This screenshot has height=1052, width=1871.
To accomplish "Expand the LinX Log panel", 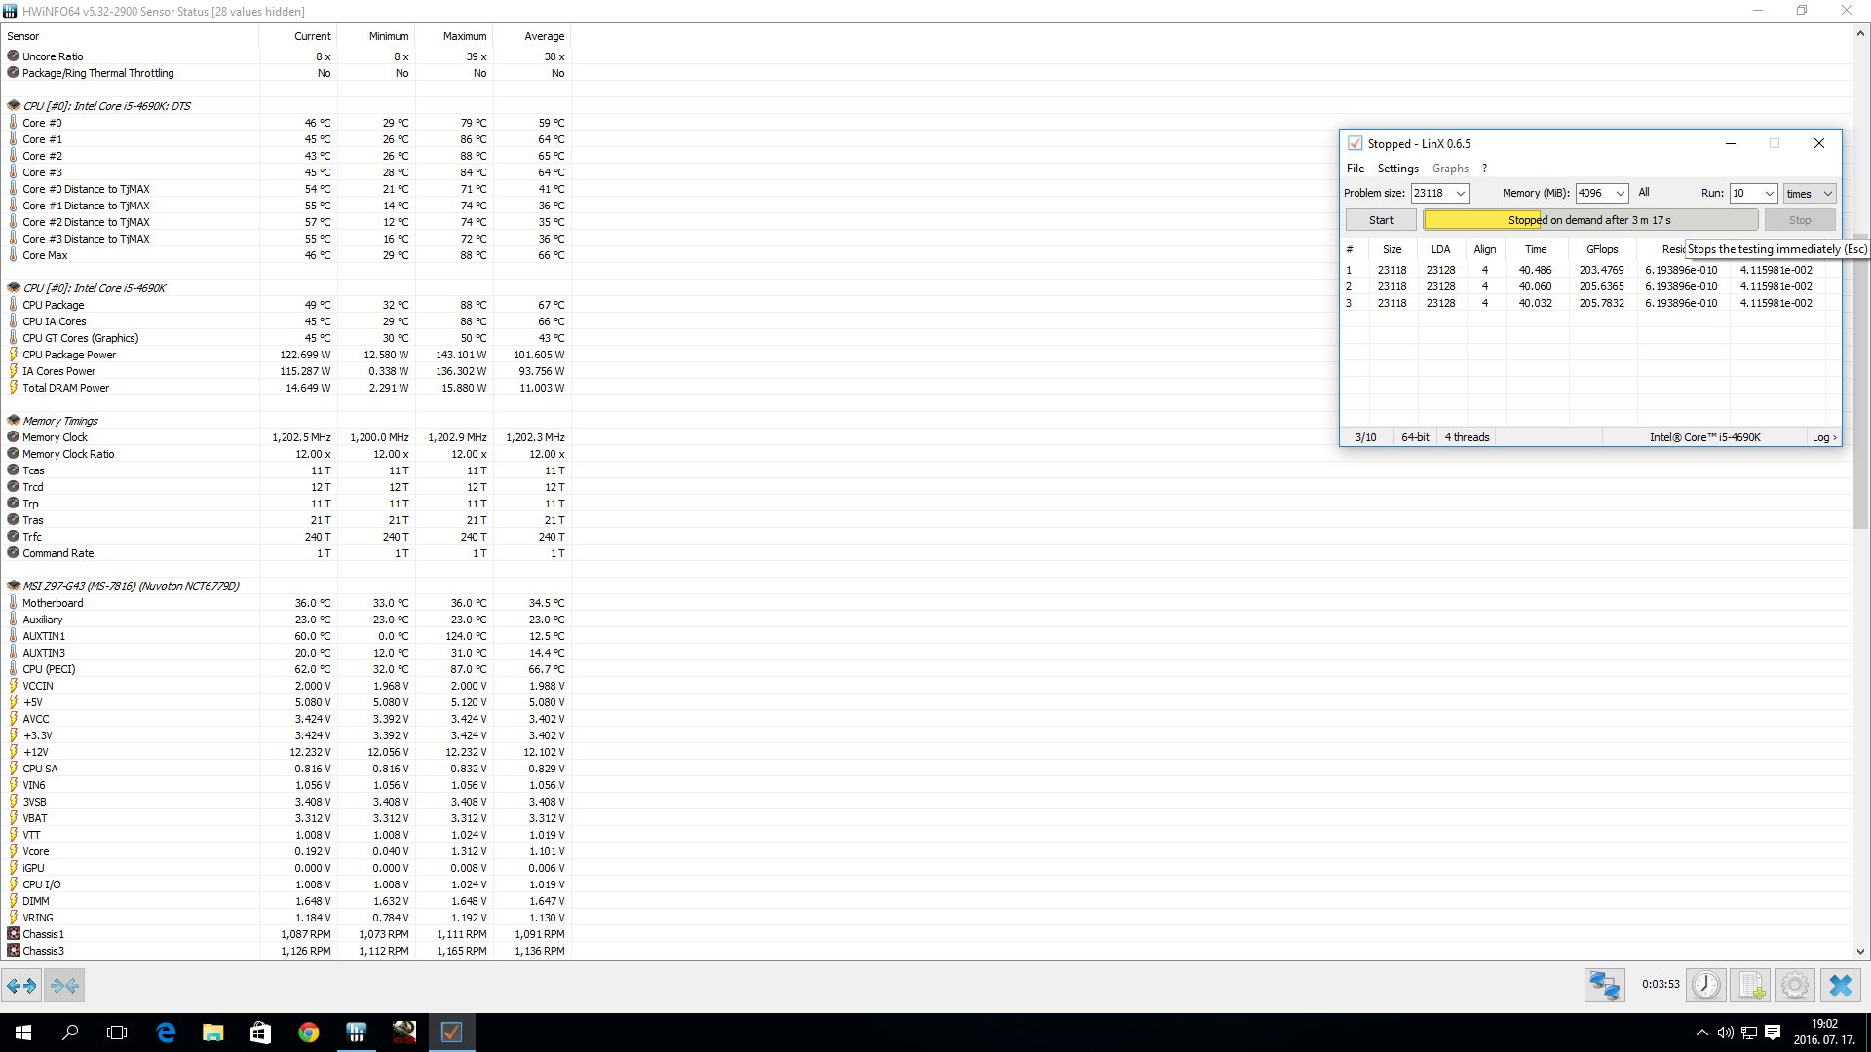I will [1824, 437].
